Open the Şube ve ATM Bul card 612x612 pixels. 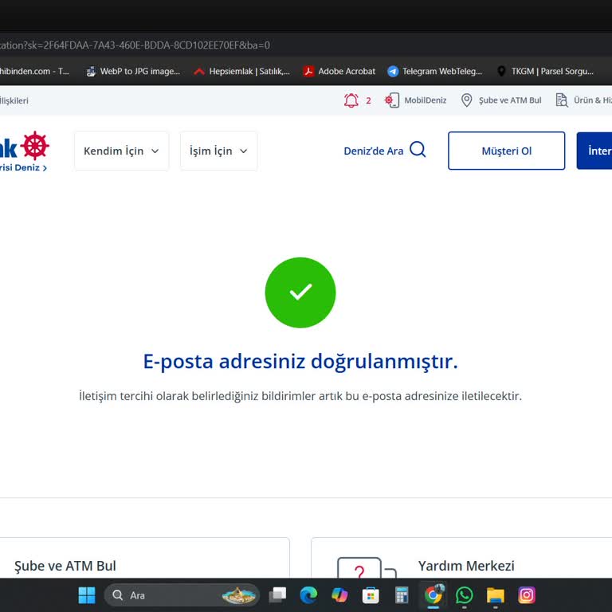pyautogui.click(x=144, y=558)
